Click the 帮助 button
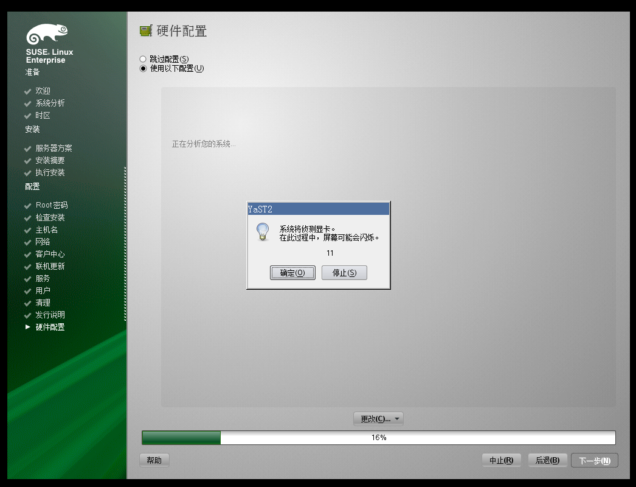 click(x=154, y=460)
